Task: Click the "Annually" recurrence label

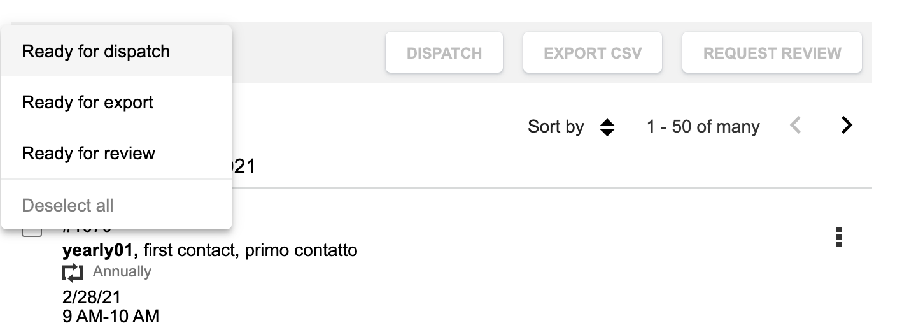Action: pos(122,272)
